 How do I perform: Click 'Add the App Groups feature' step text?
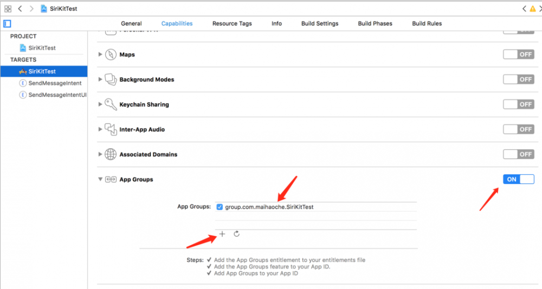tap(272, 267)
